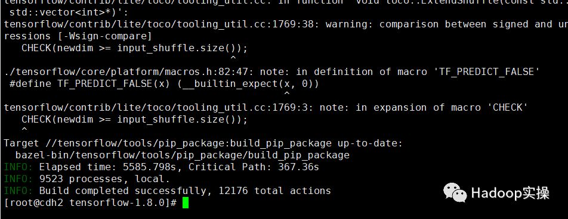
Task: Click the first green INFO: label
Action: (18, 167)
